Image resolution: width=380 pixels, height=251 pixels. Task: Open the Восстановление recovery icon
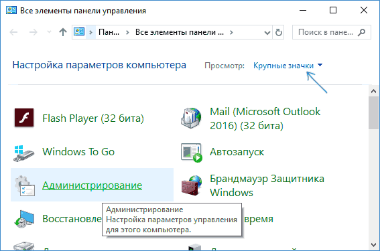23,219
